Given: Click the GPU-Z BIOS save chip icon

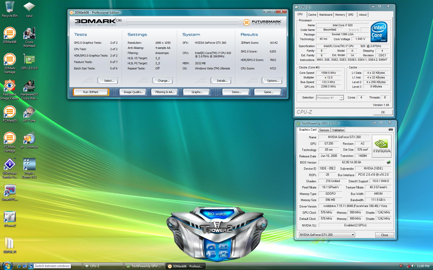Looking at the screenshot, I should pyautogui.click(x=389, y=162).
